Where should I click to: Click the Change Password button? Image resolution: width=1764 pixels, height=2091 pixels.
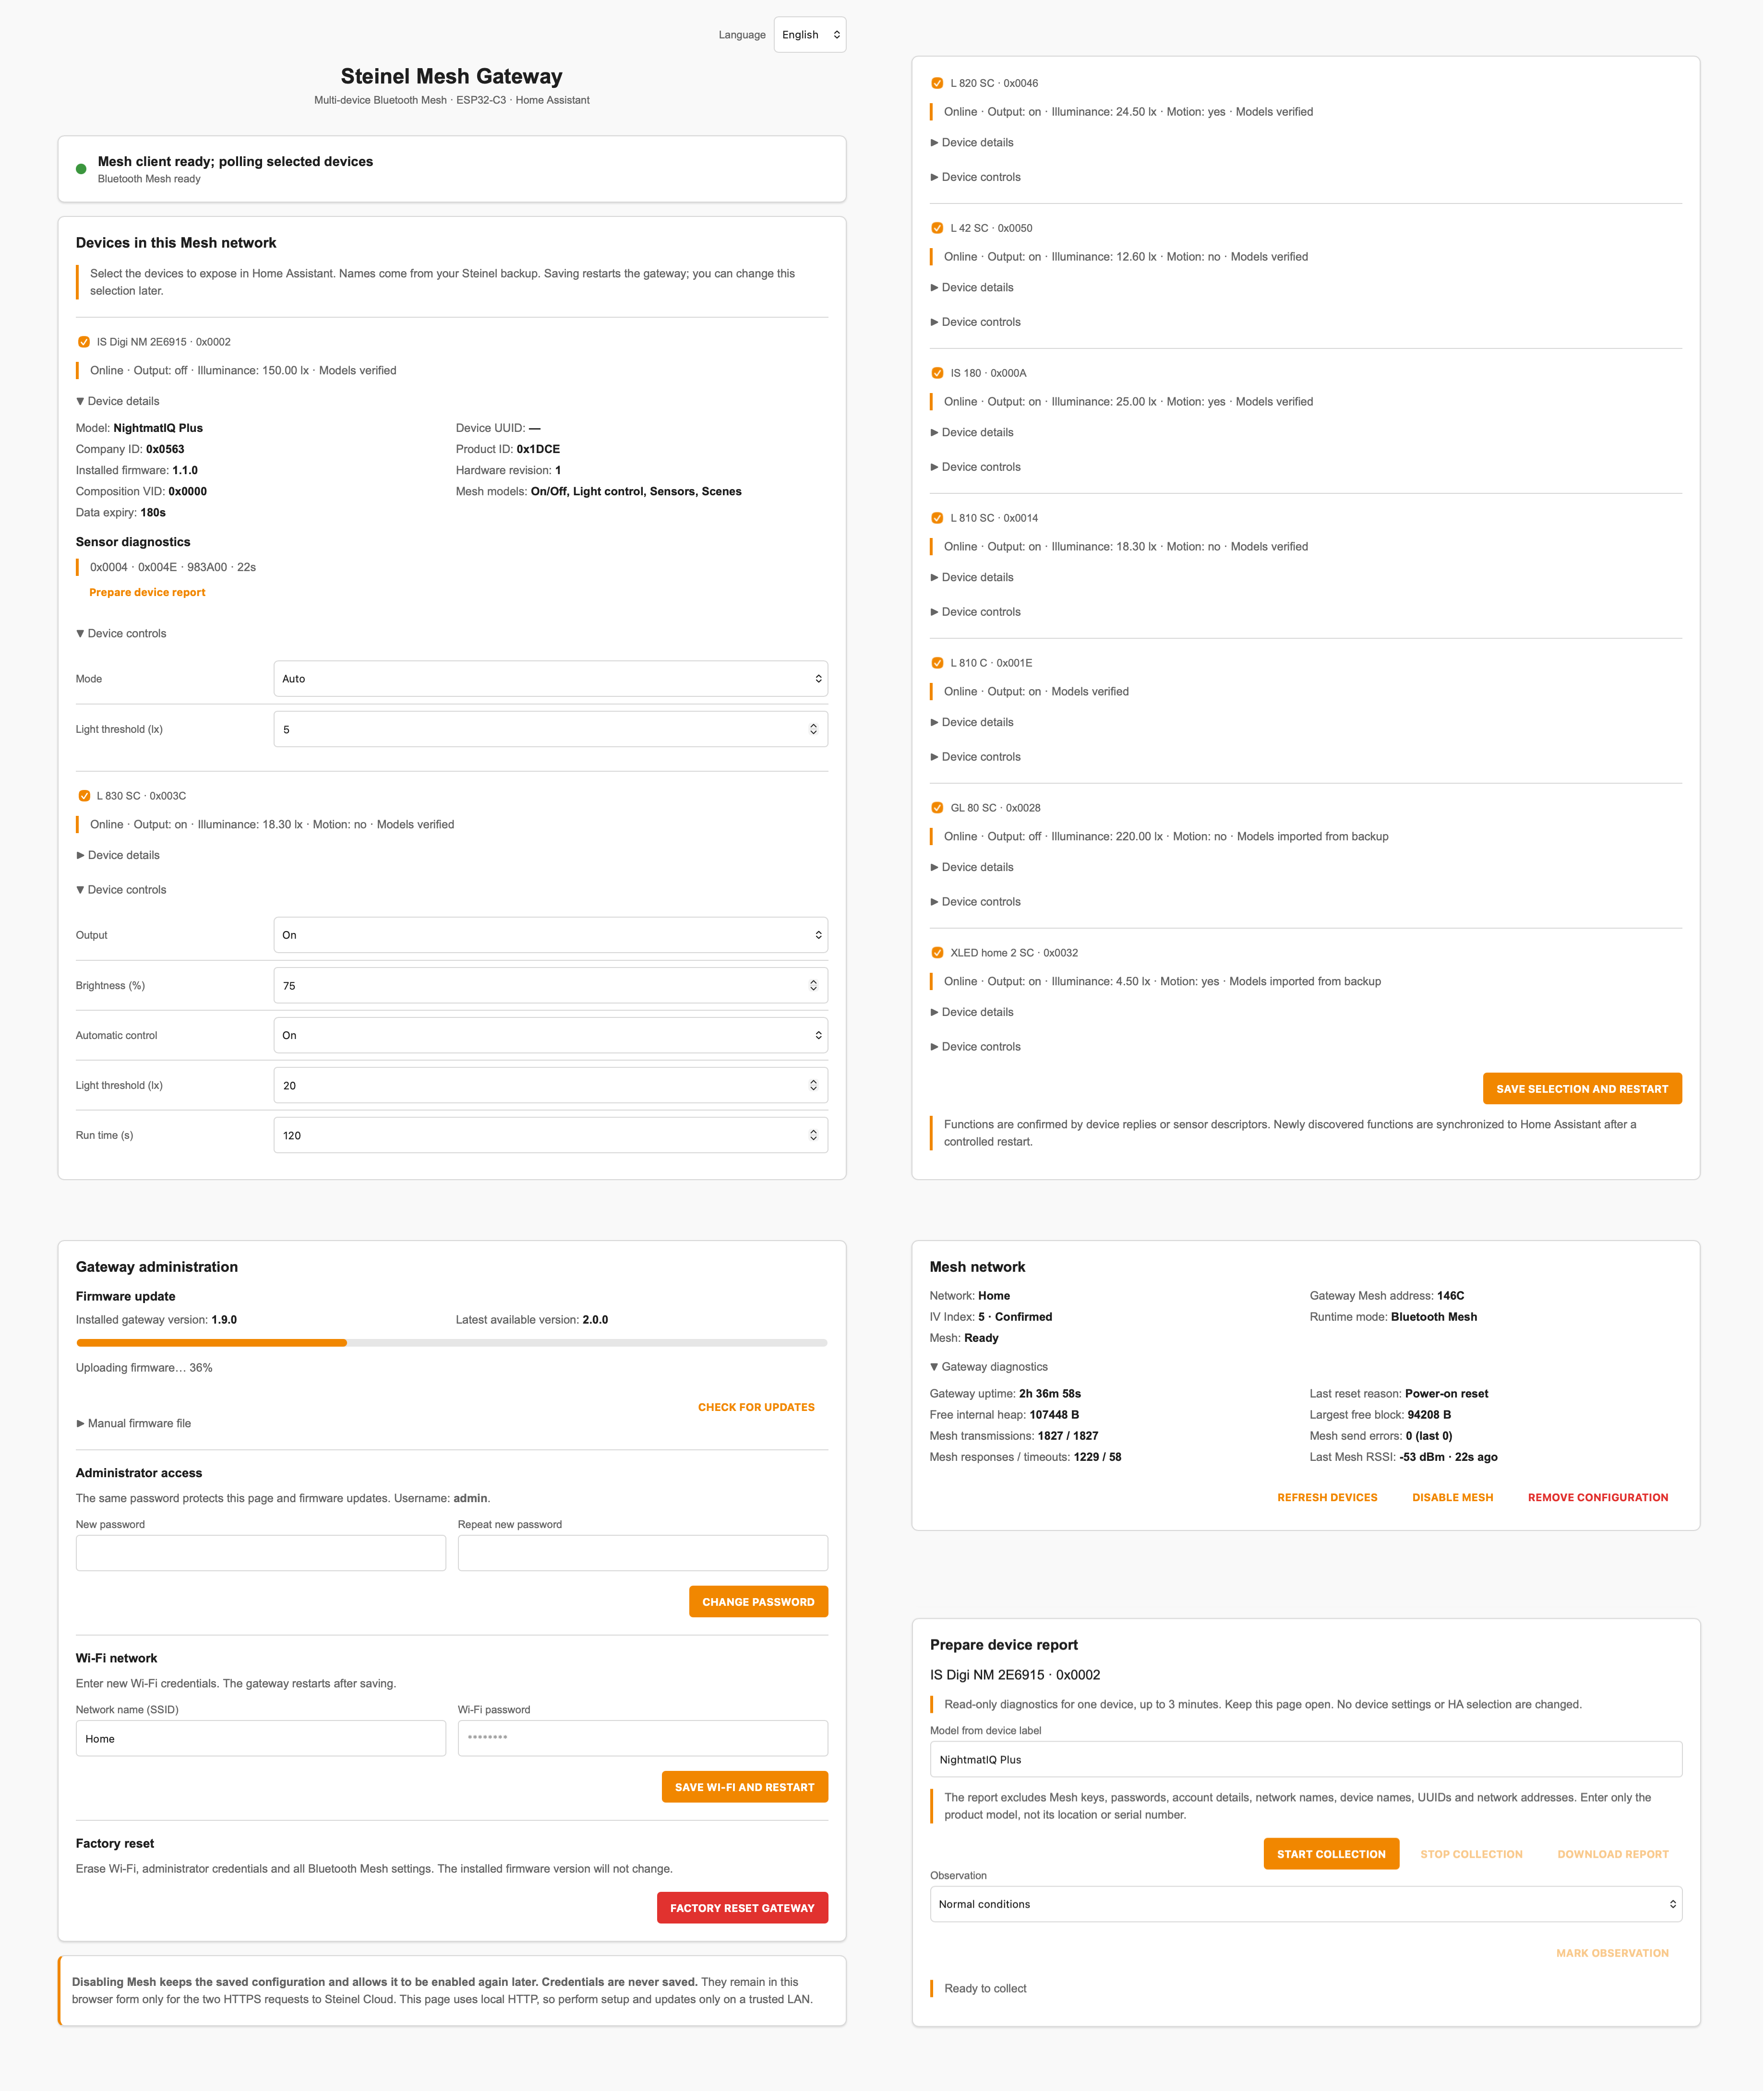pyautogui.click(x=758, y=1602)
